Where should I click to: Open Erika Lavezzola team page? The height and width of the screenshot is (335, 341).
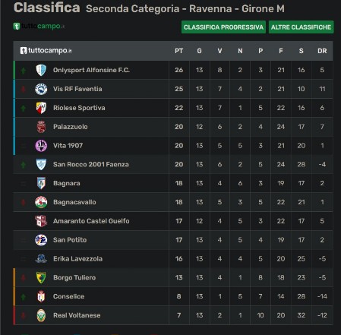(77, 259)
